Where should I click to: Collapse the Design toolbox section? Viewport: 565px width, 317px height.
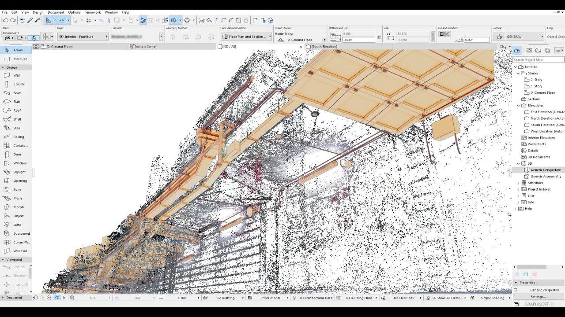coord(16,67)
